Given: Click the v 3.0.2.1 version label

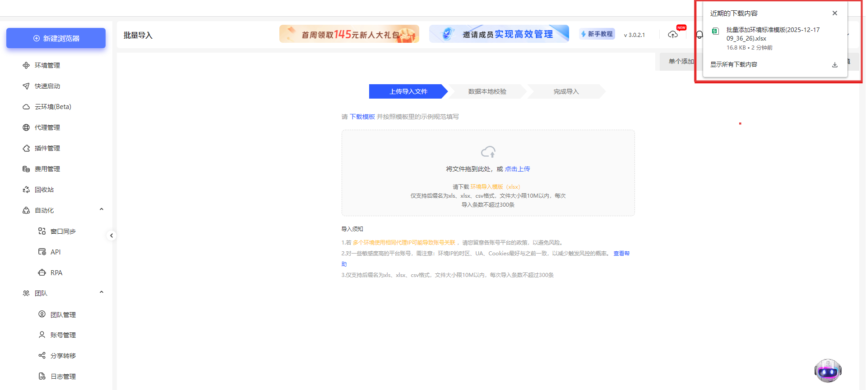Looking at the screenshot, I should pyautogui.click(x=634, y=35).
